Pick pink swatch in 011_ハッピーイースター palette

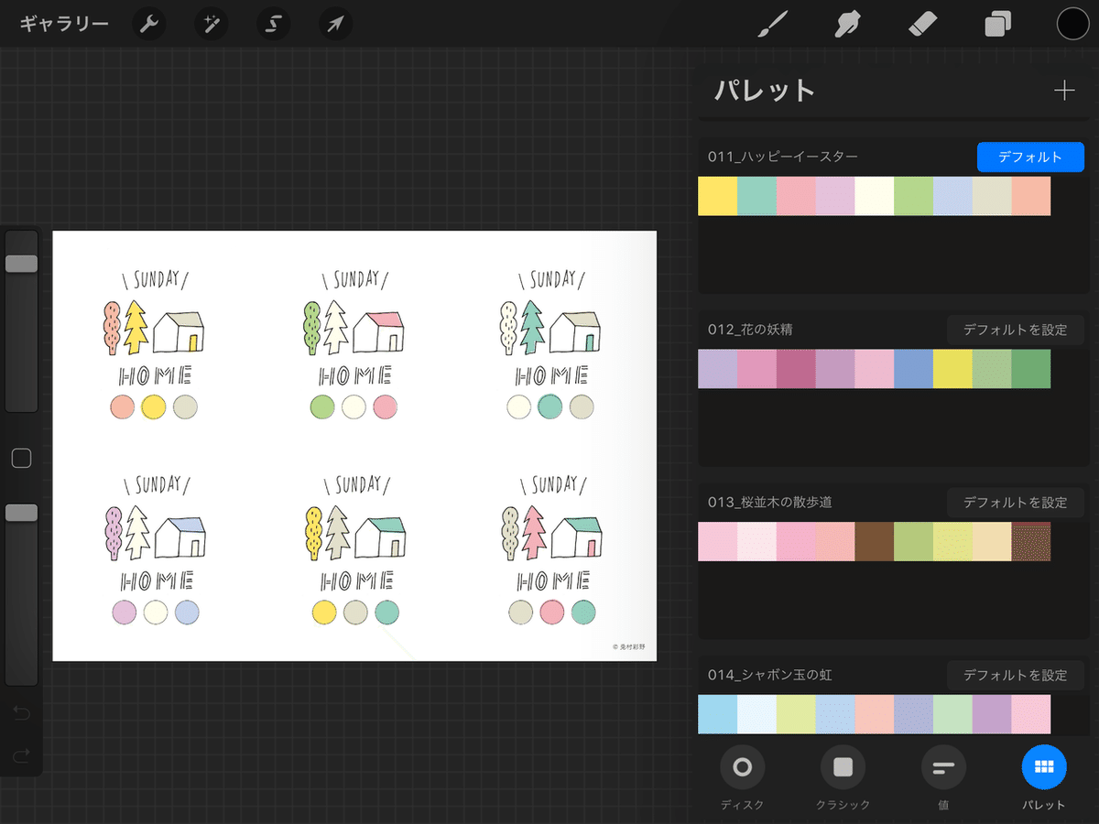(796, 196)
